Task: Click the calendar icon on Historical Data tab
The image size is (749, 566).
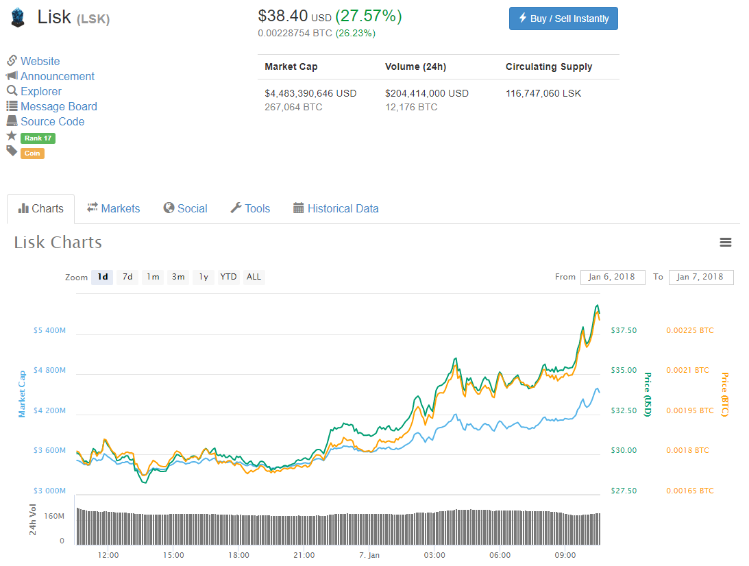Action: click(299, 208)
